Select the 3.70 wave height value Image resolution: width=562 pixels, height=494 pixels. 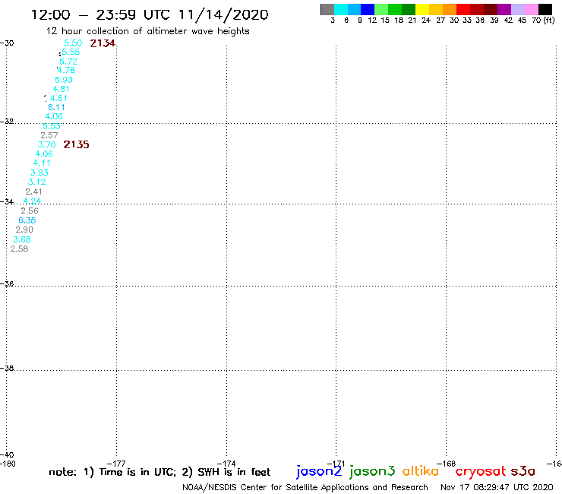tap(46, 144)
